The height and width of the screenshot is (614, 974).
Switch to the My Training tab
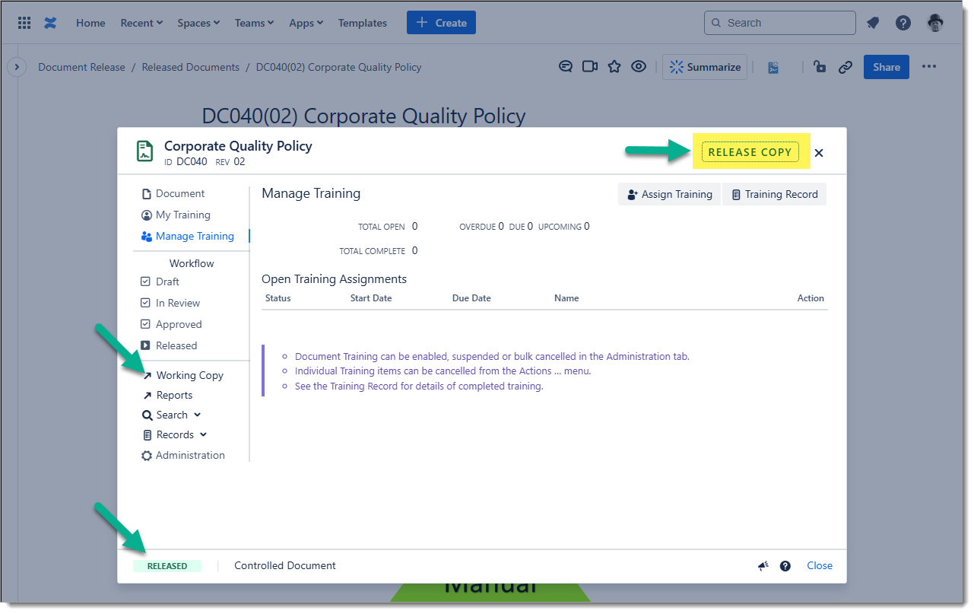click(182, 215)
